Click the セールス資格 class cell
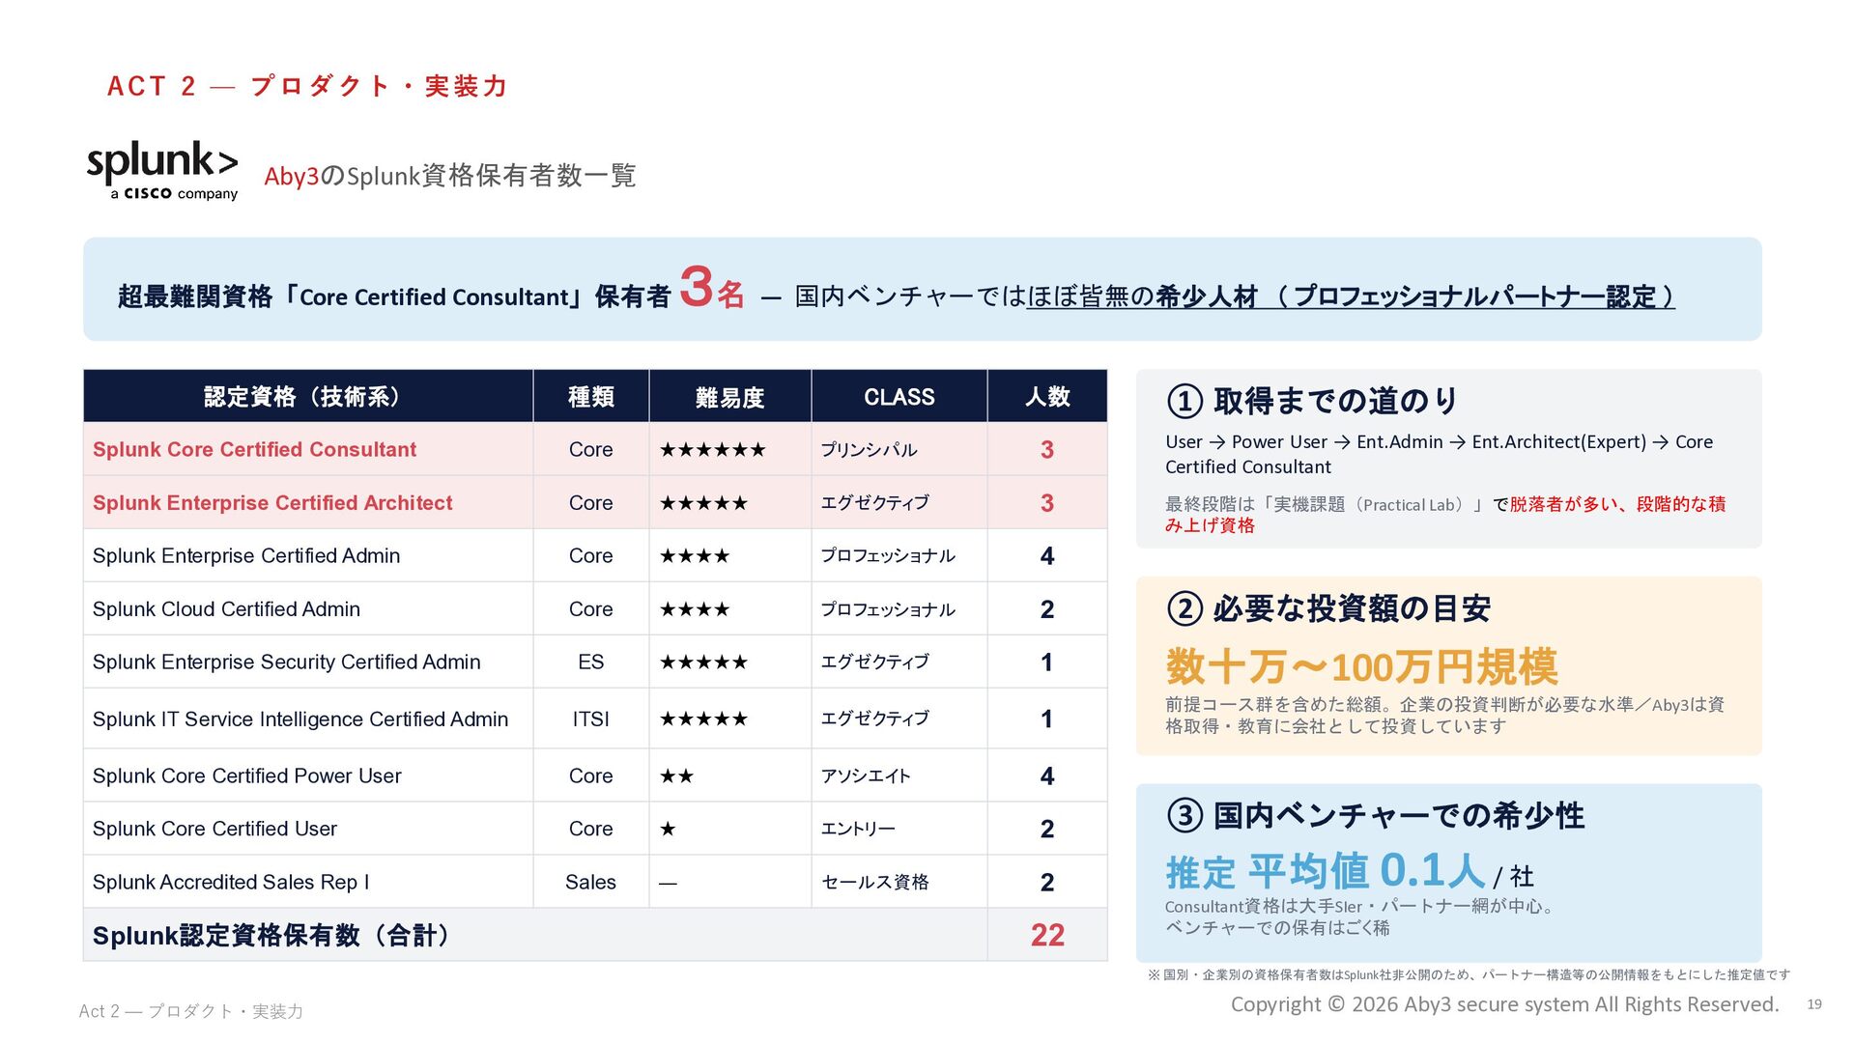The width and height of the screenshot is (1855, 1043). (899, 882)
